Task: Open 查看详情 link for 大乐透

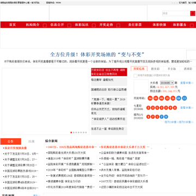Action: coord(187,83)
